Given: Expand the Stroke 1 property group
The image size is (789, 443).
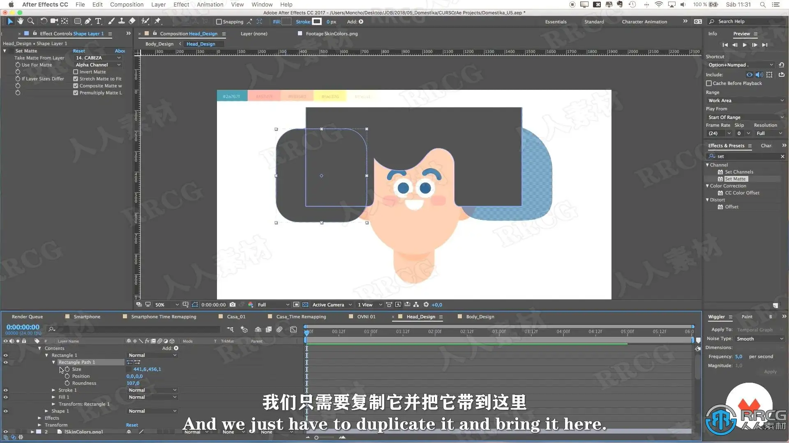Looking at the screenshot, I should pos(53,390).
